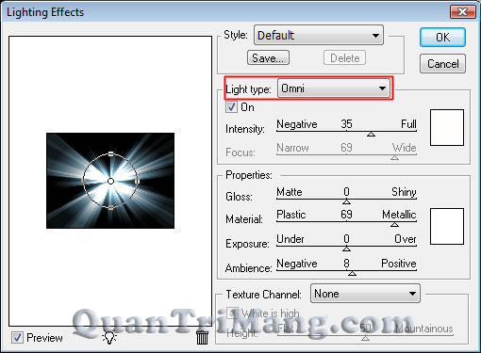Open the Style dropdown showing Default

[x=319, y=35]
